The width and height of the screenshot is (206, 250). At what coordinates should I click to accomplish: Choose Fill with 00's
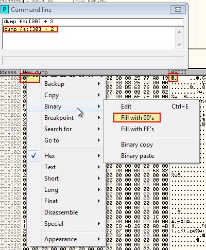pos(137,118)
